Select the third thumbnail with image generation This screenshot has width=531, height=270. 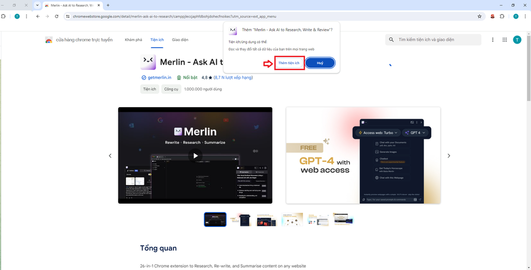267,219
